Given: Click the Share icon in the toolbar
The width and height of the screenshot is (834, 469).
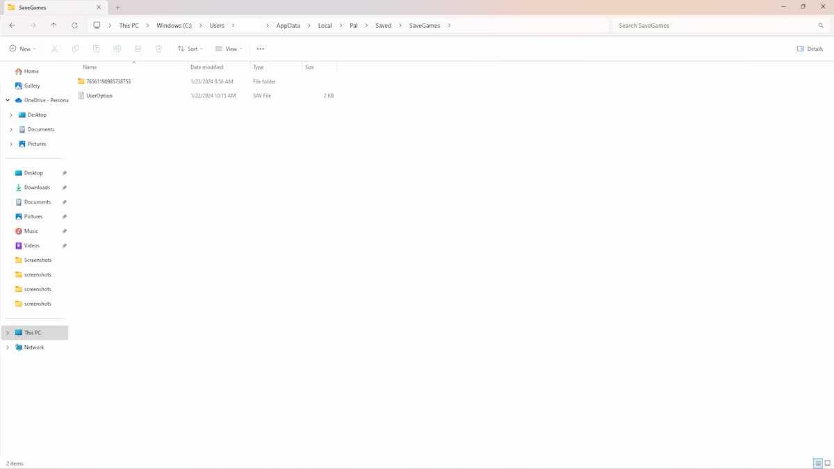Looking at the screenshot, I should [x=138, y=49].
